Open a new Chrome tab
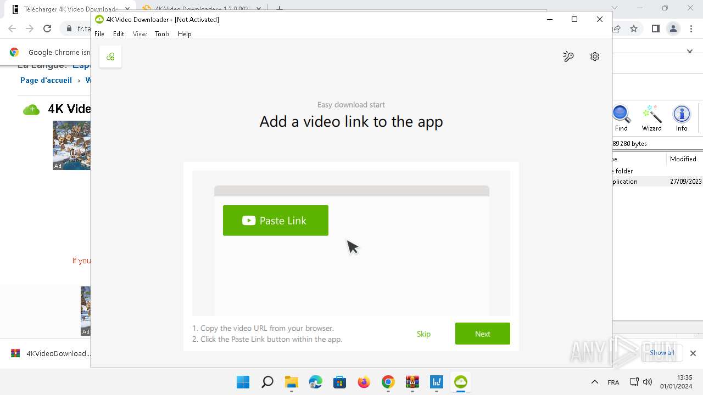The height and width of the screenshot is (395, 703). pyautogui.click(x=280, y=8)
